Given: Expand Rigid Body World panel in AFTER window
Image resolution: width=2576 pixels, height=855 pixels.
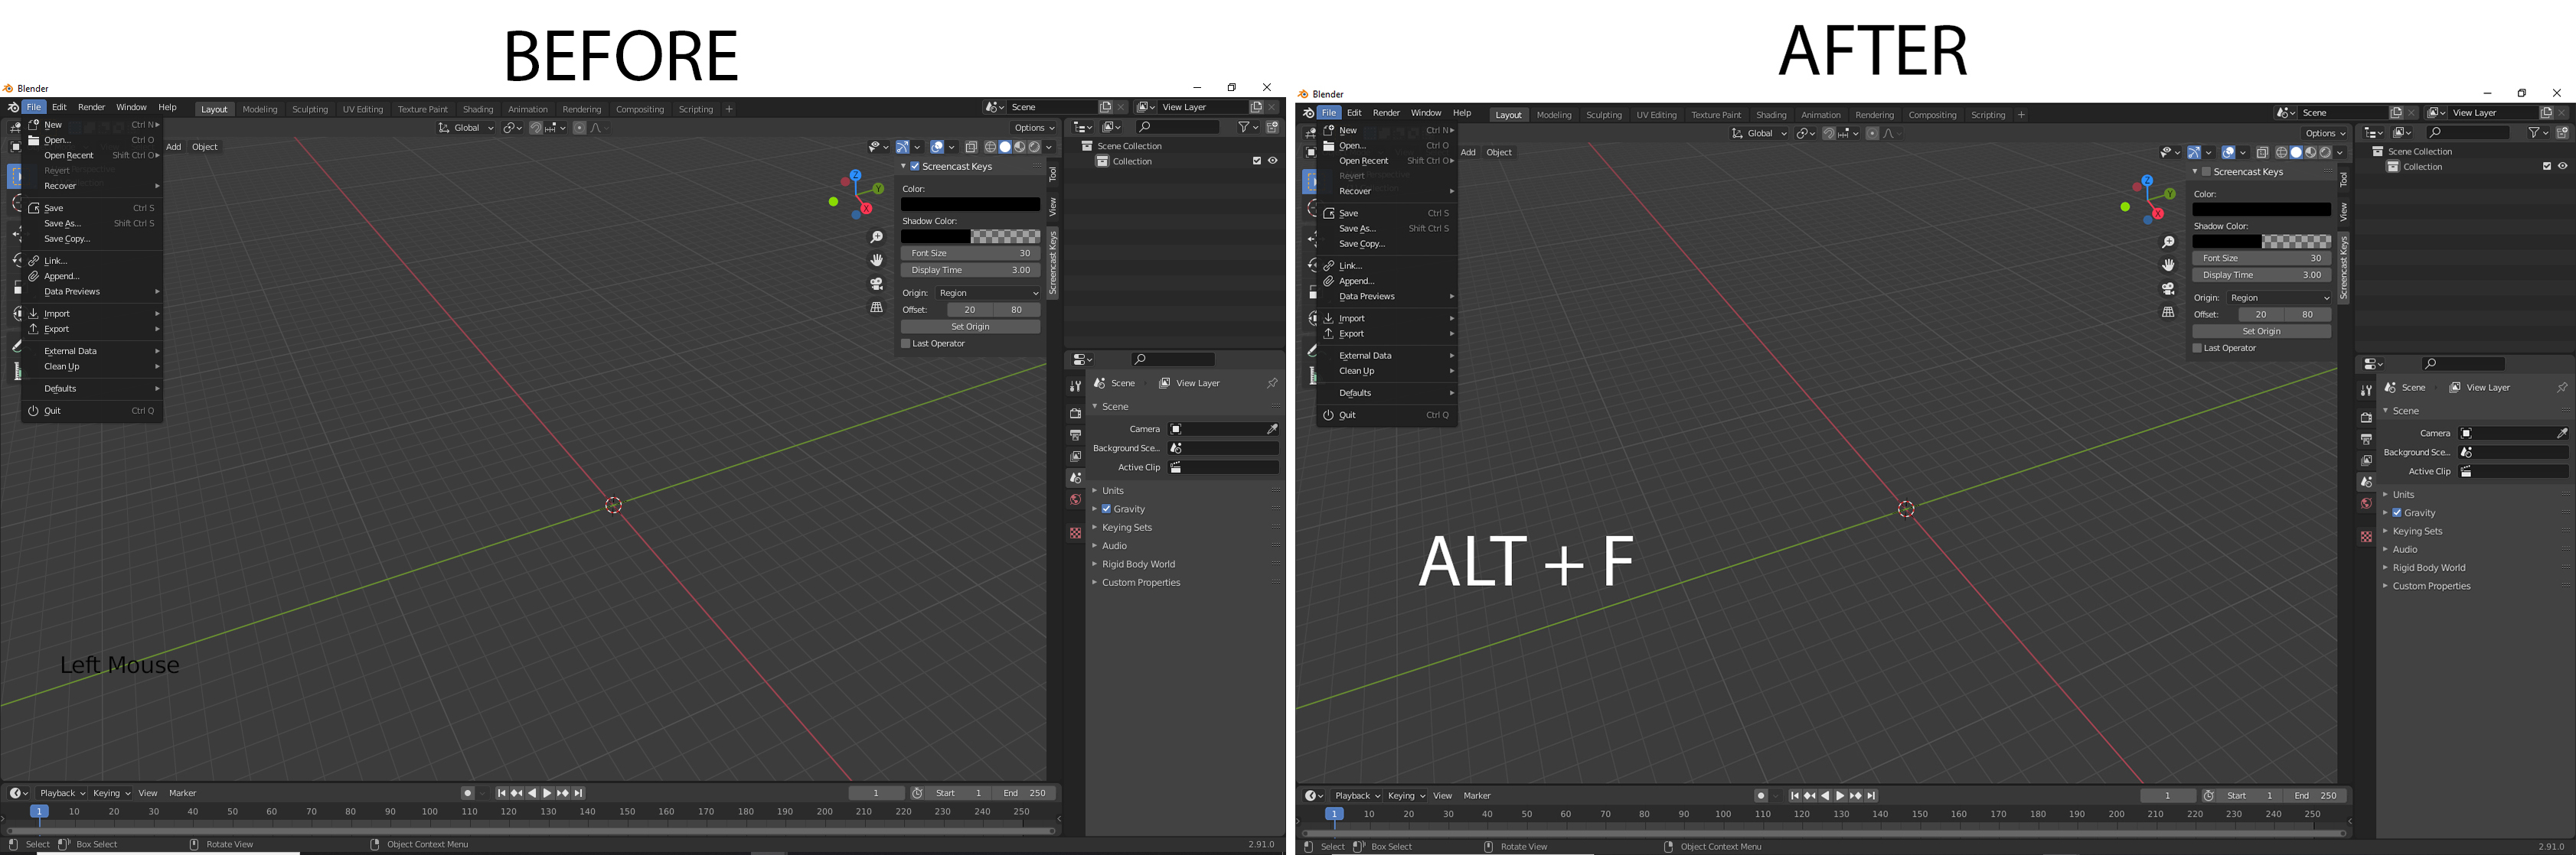Looking at the screenshot, I should point(2428,567).
